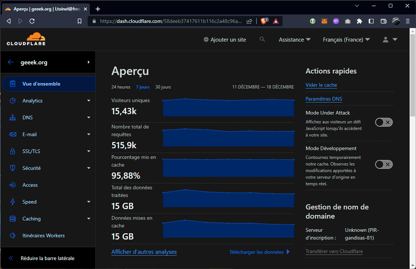Click the double-chevron collapse sidebar icon
This screenshot has height=269, width=416.
(11, 258)
